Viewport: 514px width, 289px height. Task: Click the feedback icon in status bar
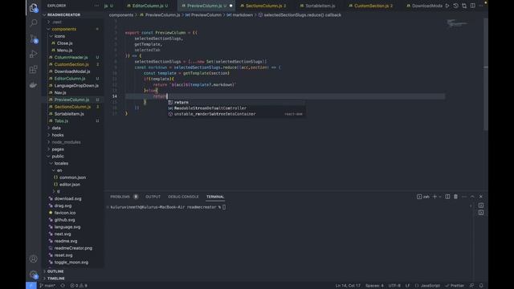click(471, 286)
